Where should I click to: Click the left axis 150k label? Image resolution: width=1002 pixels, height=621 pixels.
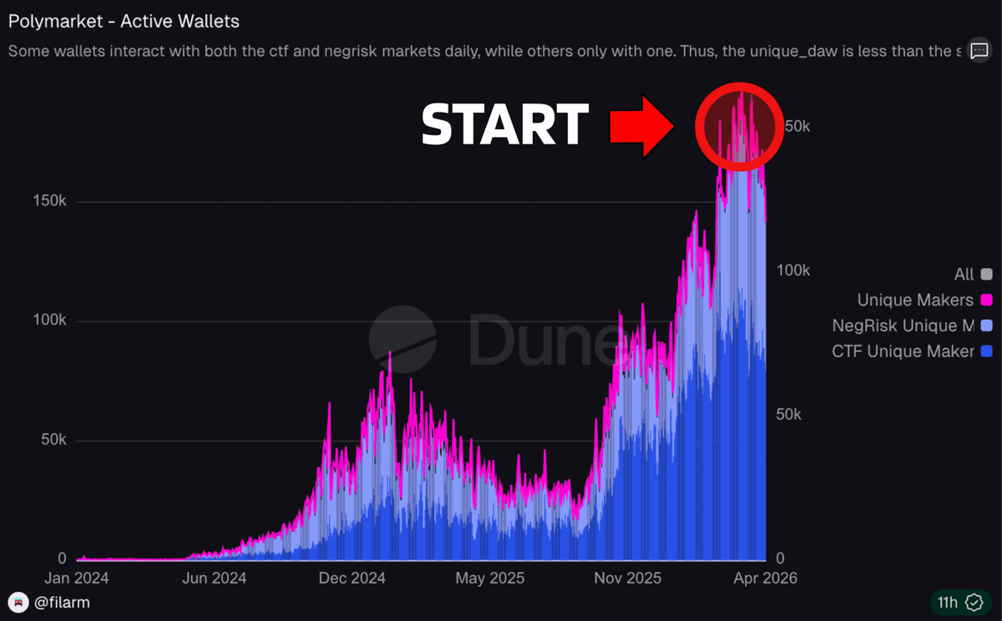click(x=51, y=201)
